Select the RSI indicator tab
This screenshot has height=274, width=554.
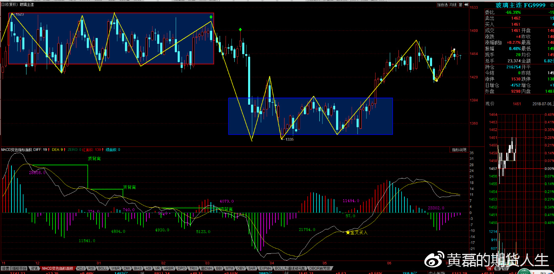pos(91,268)
